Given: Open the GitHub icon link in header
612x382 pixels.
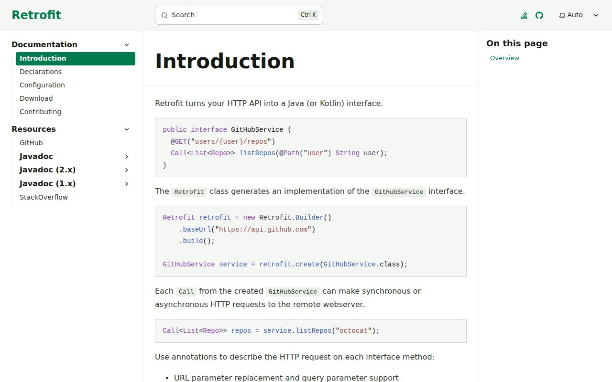Looking at the screenshot, I should pyautogui.click(x=539, y=15).
